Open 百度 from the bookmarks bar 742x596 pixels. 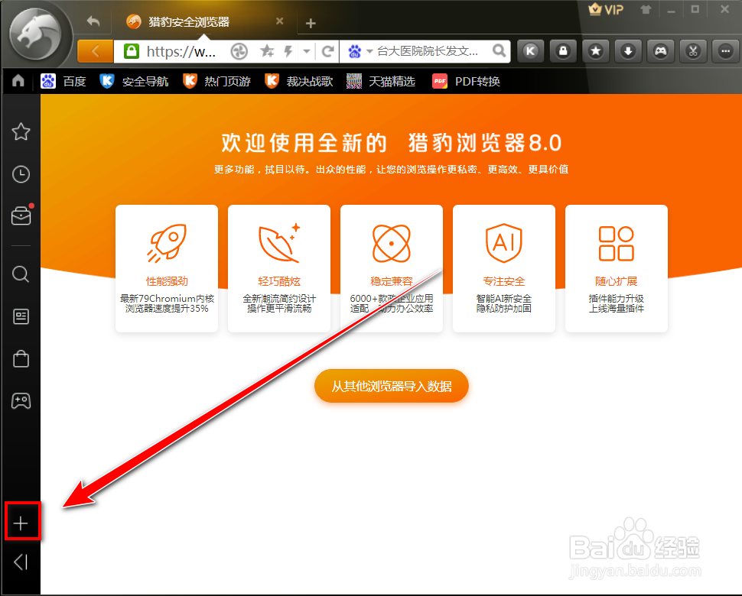[64, 81]
